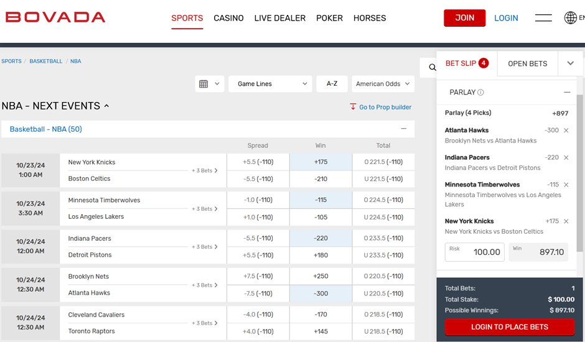
Task: Click the A-Z sort button
Action: (332, 84)
